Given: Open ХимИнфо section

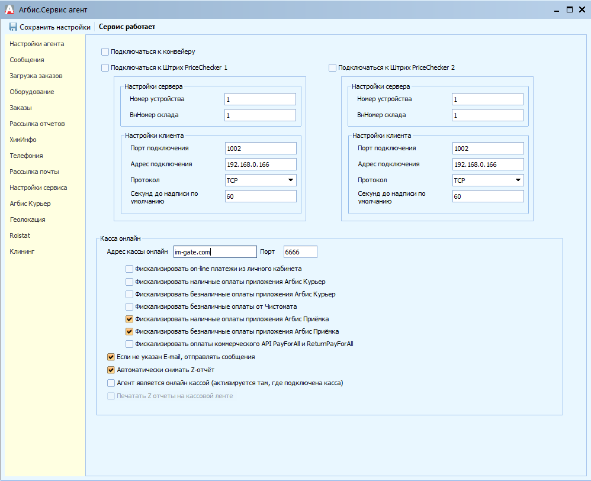Looking at the screenshot, I should click(x=23, y=140).
